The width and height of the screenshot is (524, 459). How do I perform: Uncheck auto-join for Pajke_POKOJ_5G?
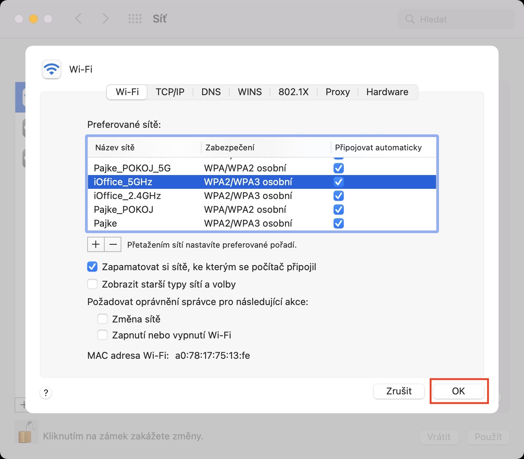(339, 168)
